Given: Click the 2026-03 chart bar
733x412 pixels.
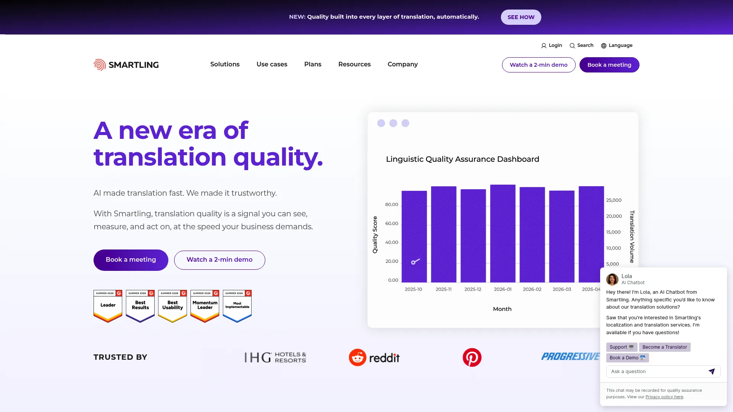Looking at the screenshot, I should [x=562, y=237].
